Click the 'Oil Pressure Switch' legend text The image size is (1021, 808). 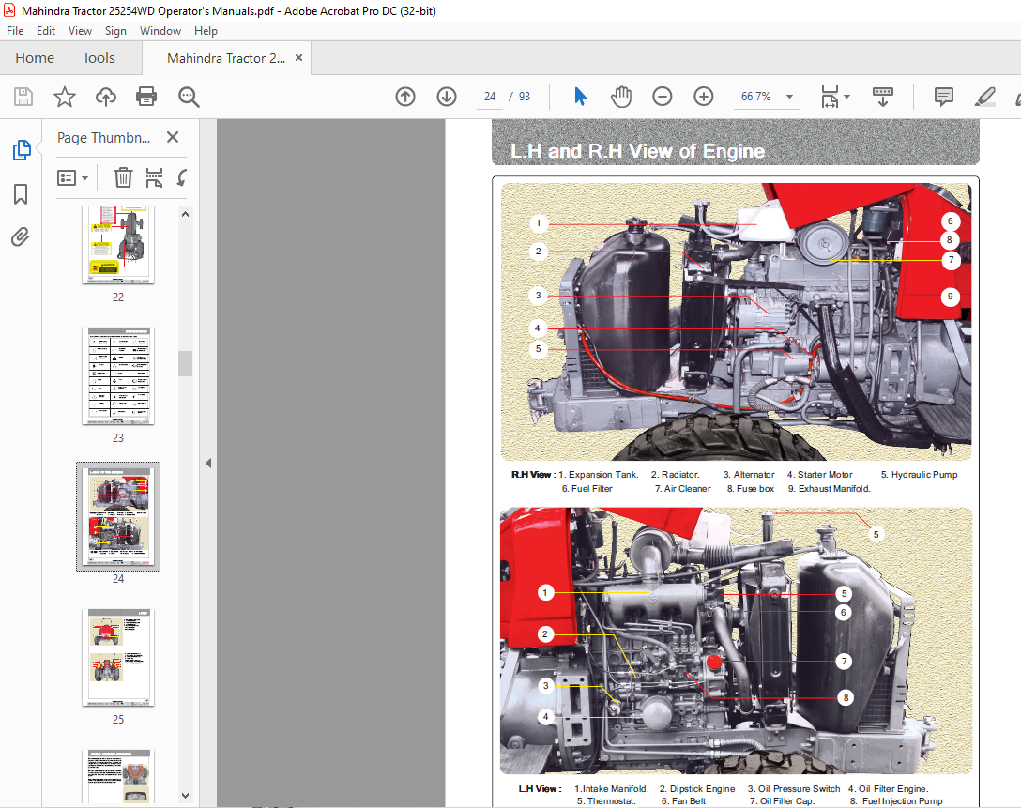[799, 788]
